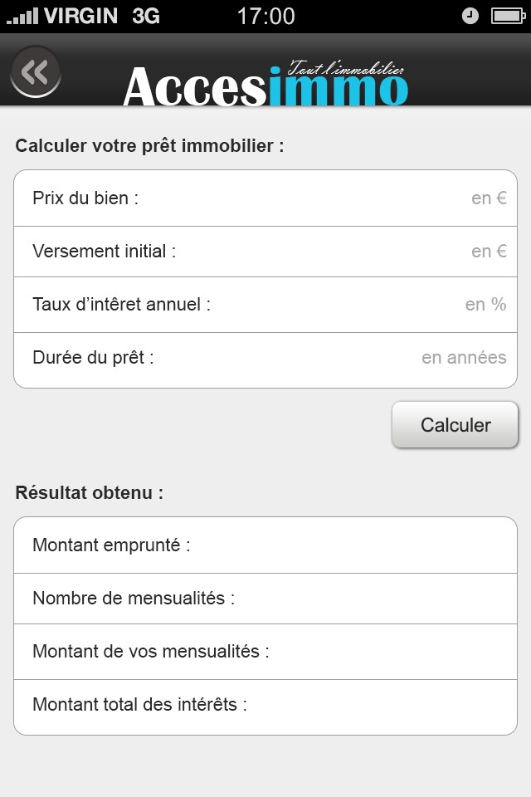Image resolution: width=531 pixels, height=797 pixels.
Task: Tap the Montant emprunté result row
Action: pyautogui.click(x=265, y=545)
